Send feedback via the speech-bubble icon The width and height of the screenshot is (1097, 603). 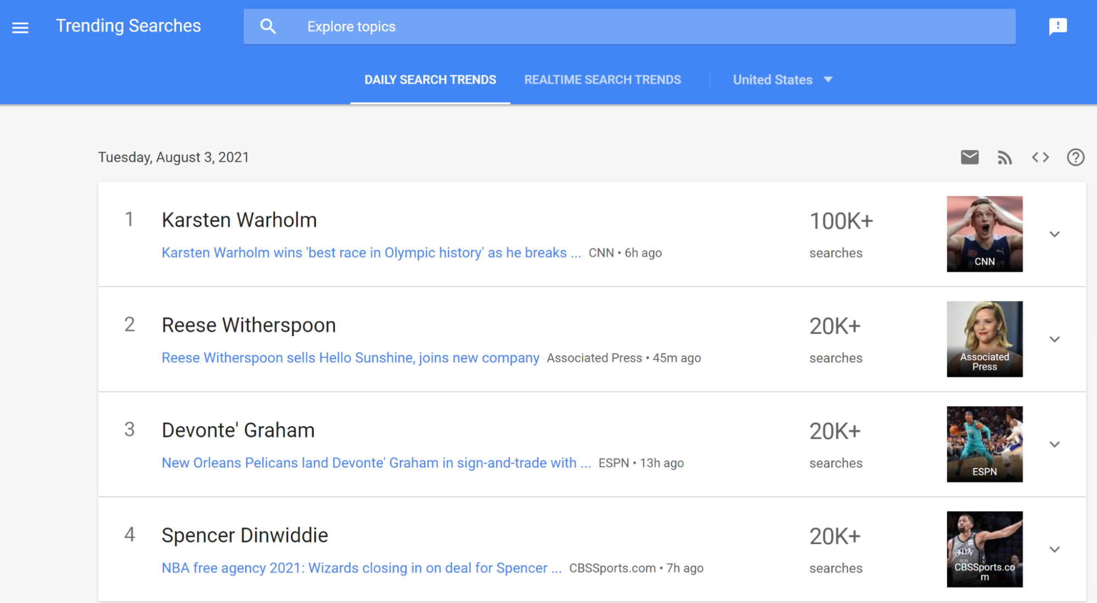[x=1057, y=26]
